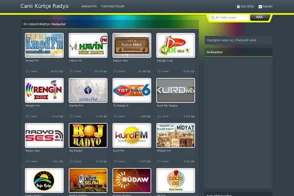The image size is (294, 196).
Task: Open the İdil Fm logo thumbnail
Action: click(x=176, y=180)
